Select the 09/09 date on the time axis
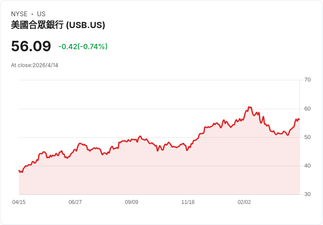 pos(132,202)
